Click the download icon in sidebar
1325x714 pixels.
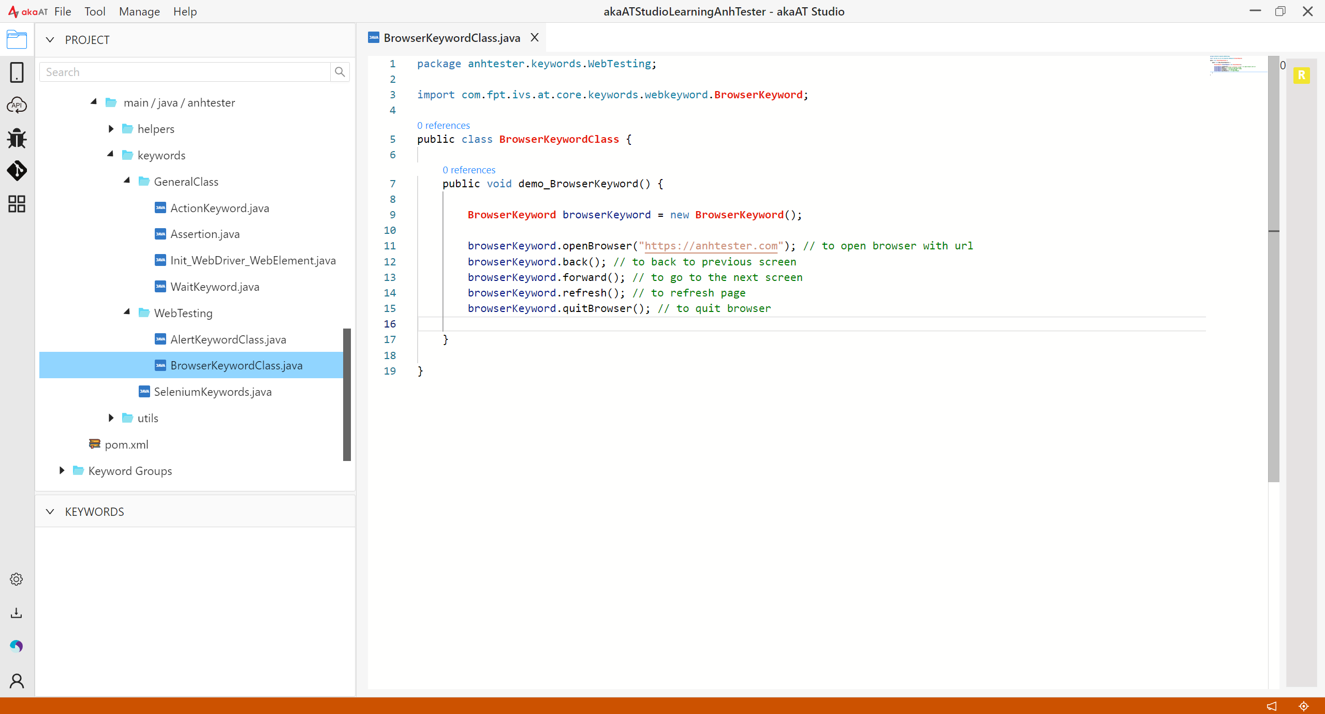pyautogui.click(x=17, y=613)
